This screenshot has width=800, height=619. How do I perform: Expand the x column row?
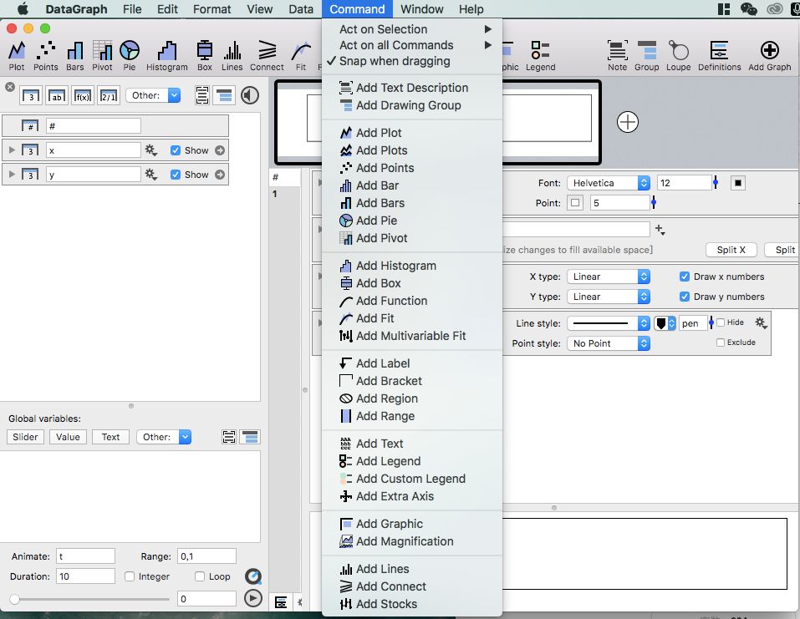pos(12,150)
